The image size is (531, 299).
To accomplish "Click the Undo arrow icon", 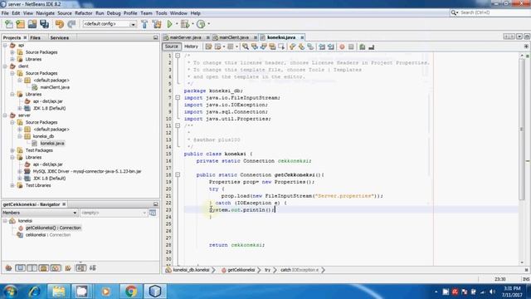I will (60, 24).
